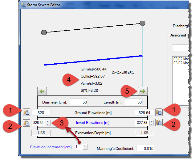Click the green right arrow button
The width and height of the screenshot is (195, 161).
143,91
